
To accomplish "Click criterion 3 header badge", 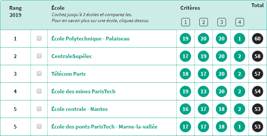I will pos(221,22).
